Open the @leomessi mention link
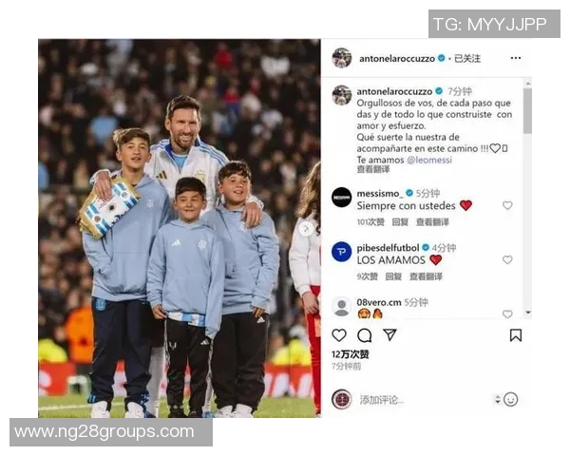The width and height of the screenshot is (570, 456). click(429, 160)
